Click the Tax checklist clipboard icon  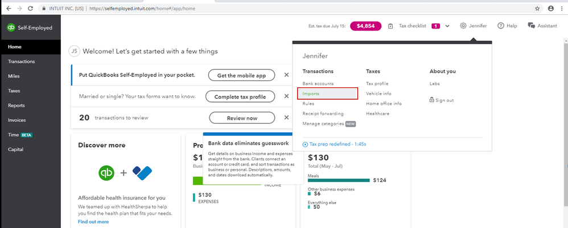(390, 26)
